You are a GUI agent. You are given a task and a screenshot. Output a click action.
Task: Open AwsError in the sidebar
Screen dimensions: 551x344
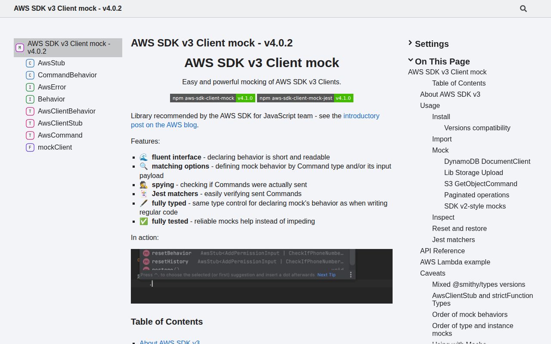click(52, 87)
